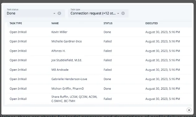The image size is (196, 117).
Task: Clear the Task type filter
Action: (x=123, y=13)
